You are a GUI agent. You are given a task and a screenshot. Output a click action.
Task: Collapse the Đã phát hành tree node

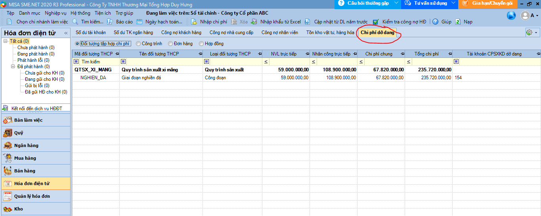(x=13, y=67)
